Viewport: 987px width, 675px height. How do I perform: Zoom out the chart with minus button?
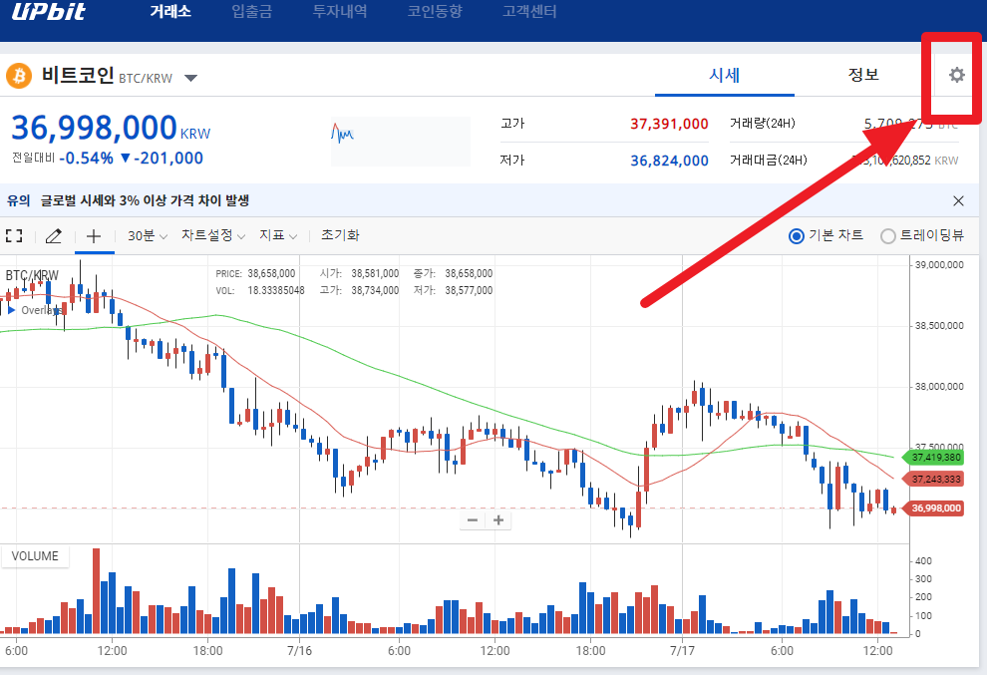[x=473, y=520]
